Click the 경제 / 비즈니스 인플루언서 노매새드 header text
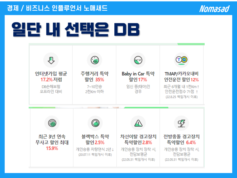Screen dimensions: 237x178 coord(57,8)
